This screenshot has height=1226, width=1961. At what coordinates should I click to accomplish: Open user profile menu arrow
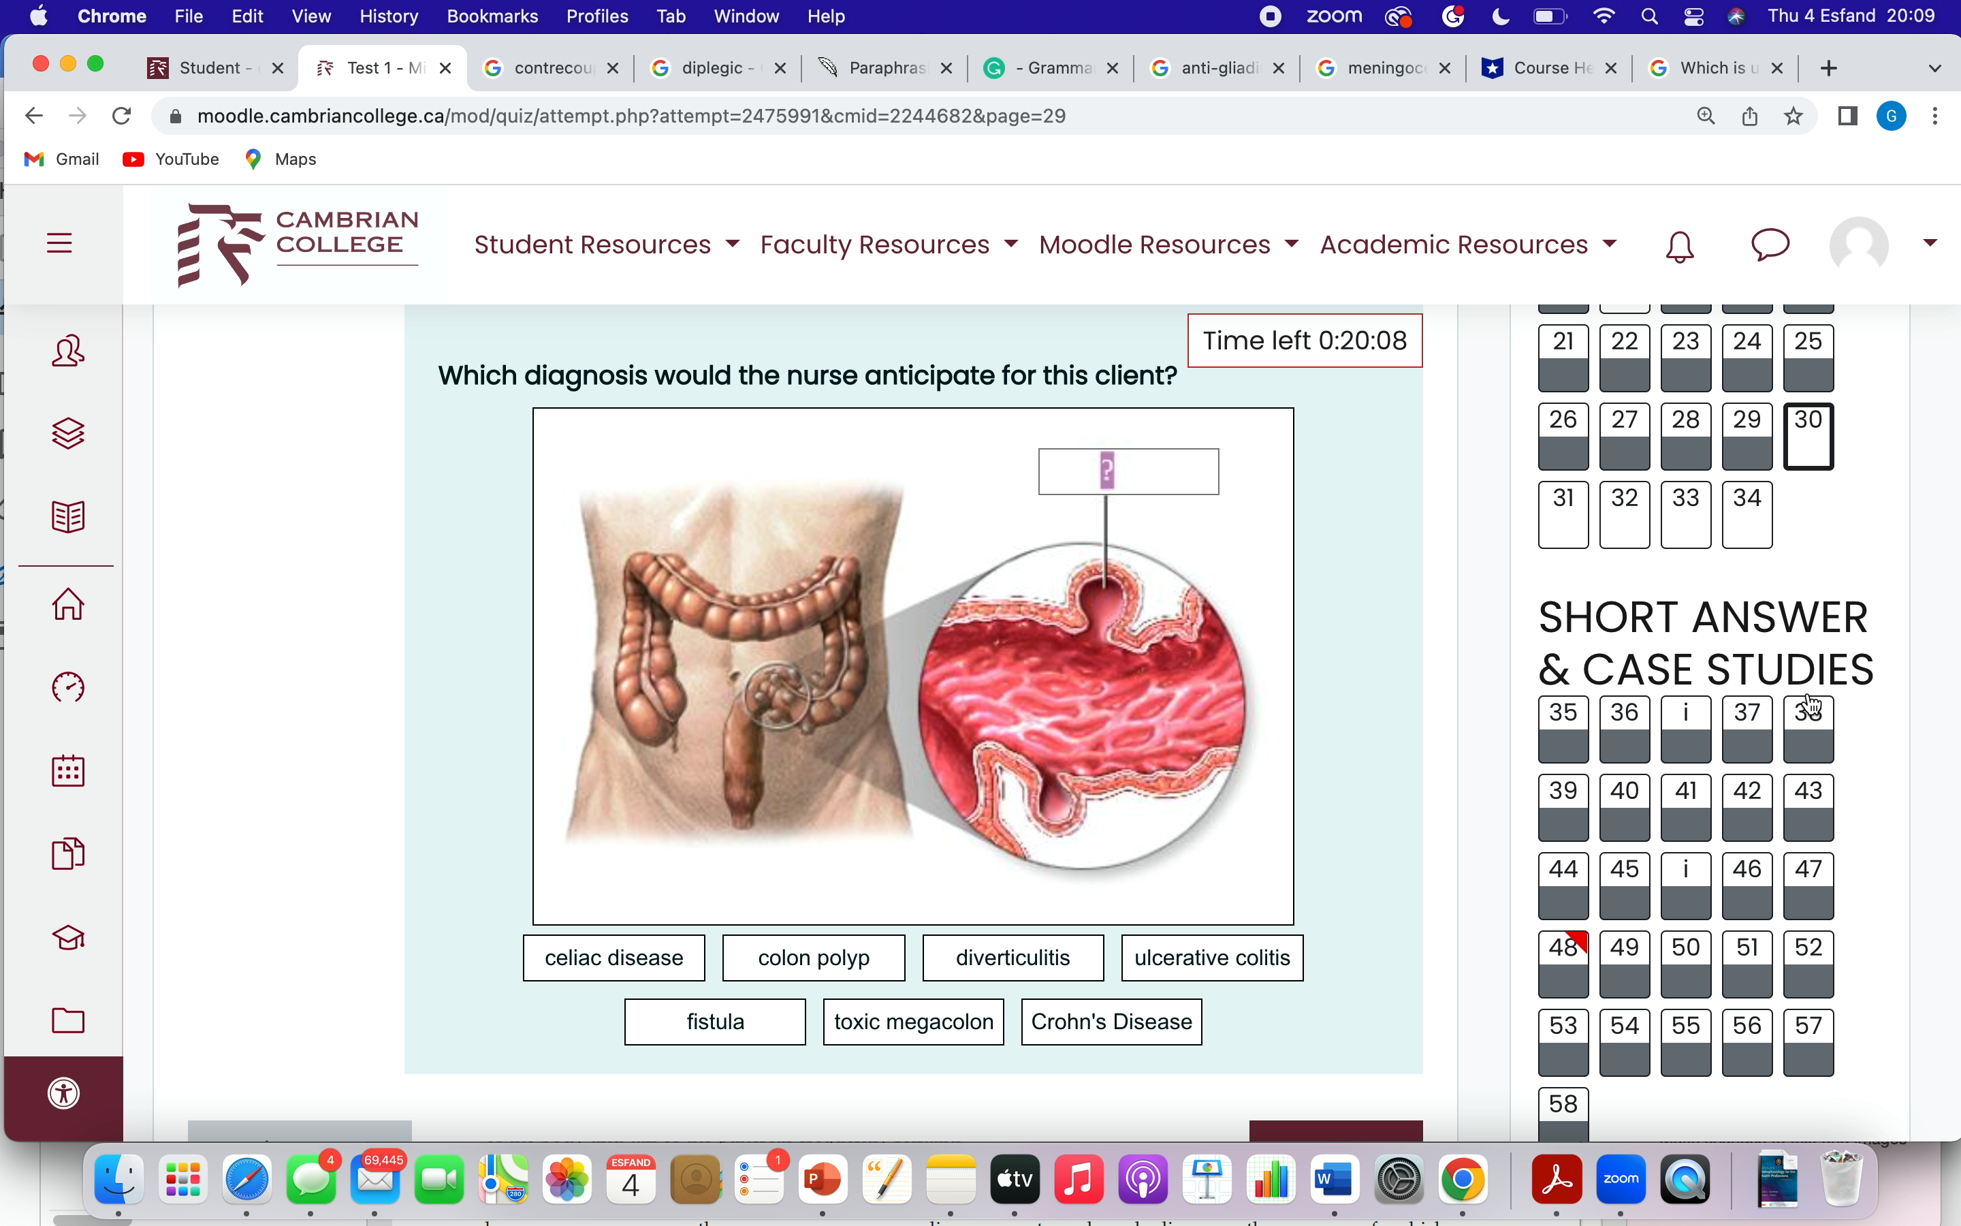[1930, 242]
